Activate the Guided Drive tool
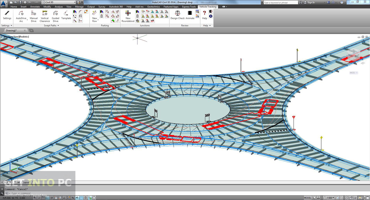 (x=55, y=16)
